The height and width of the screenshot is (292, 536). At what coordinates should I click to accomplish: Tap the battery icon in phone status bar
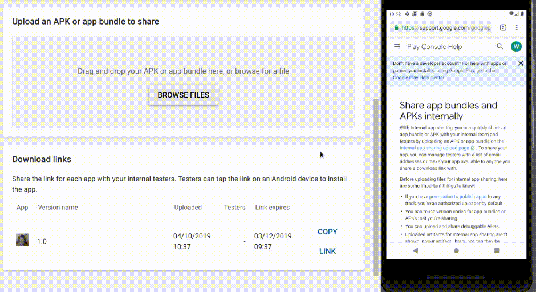522,14
